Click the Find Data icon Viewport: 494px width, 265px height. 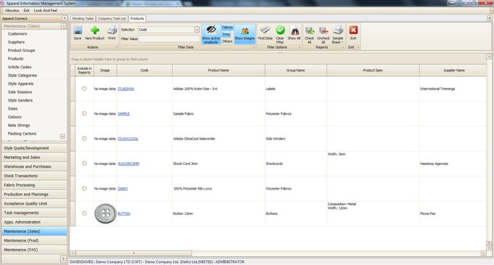coord(265,30)
